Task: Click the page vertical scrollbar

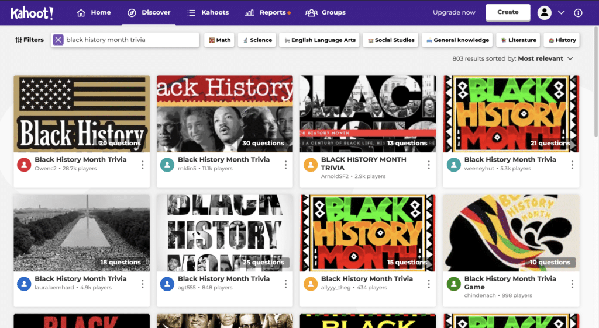Action: (x=596, y=82)
